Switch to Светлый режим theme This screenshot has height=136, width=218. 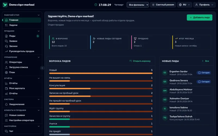point(163,5)
